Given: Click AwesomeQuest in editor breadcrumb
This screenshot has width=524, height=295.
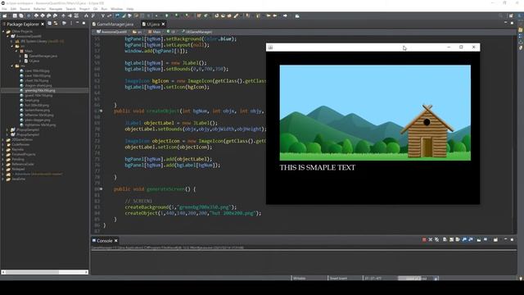Looking at the screenshot, I should tap(112, 32).
